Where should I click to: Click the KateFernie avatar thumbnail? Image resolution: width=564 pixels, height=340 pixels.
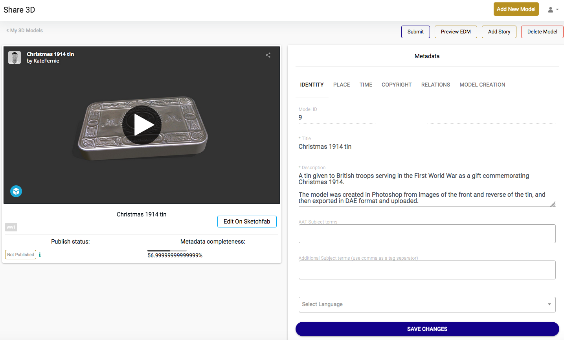coord(15,57)
